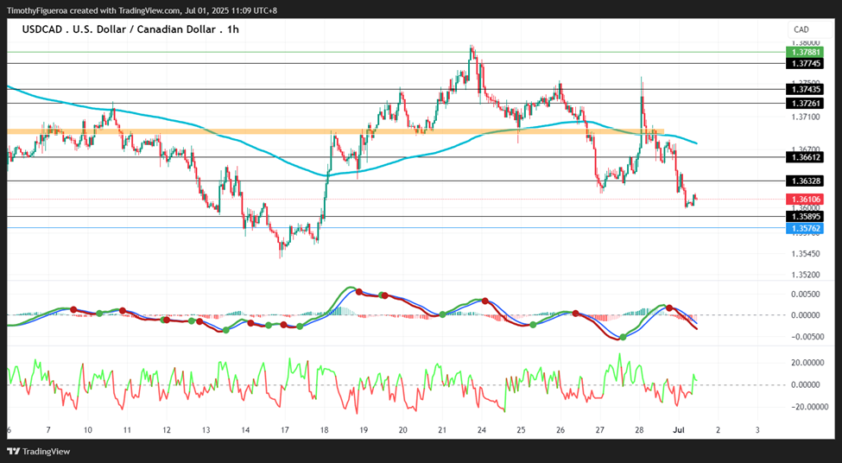842x463 pixels.
Task: Click the red MACD crossover dot near 28
Action: click(669, 308)
